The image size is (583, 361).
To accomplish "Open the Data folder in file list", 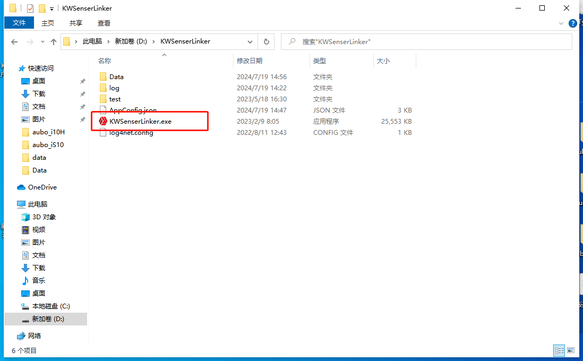I will (x=116, y=77).
